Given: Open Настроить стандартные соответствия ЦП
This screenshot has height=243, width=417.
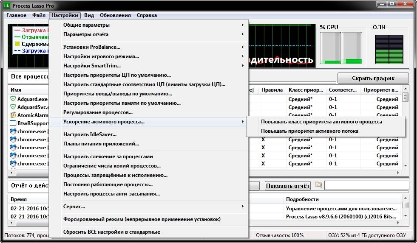Looking at the screenshot, I should click(149, 84).
